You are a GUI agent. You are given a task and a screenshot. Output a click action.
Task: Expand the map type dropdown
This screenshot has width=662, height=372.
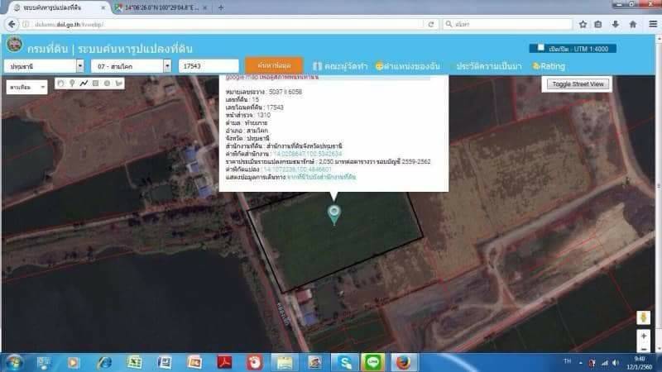(27, 87)
